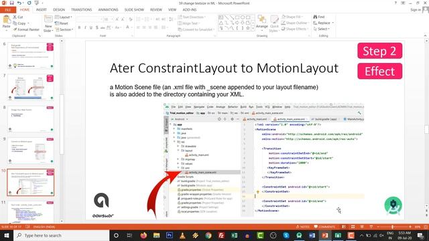This screenshot has height=241, width=429.
Task: Open the Copy dropdown arrow
Action: 28,23
